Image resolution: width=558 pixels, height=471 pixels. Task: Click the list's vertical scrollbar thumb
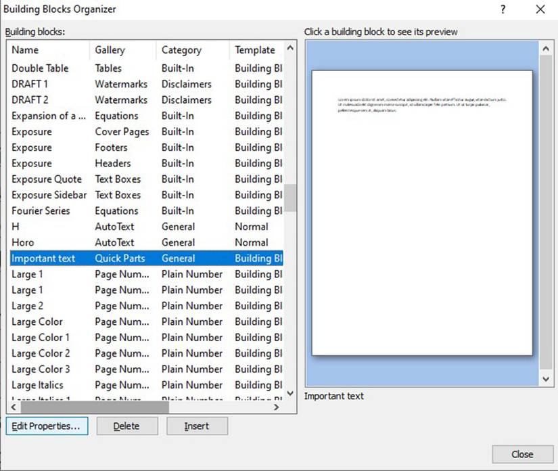[290, 198]
